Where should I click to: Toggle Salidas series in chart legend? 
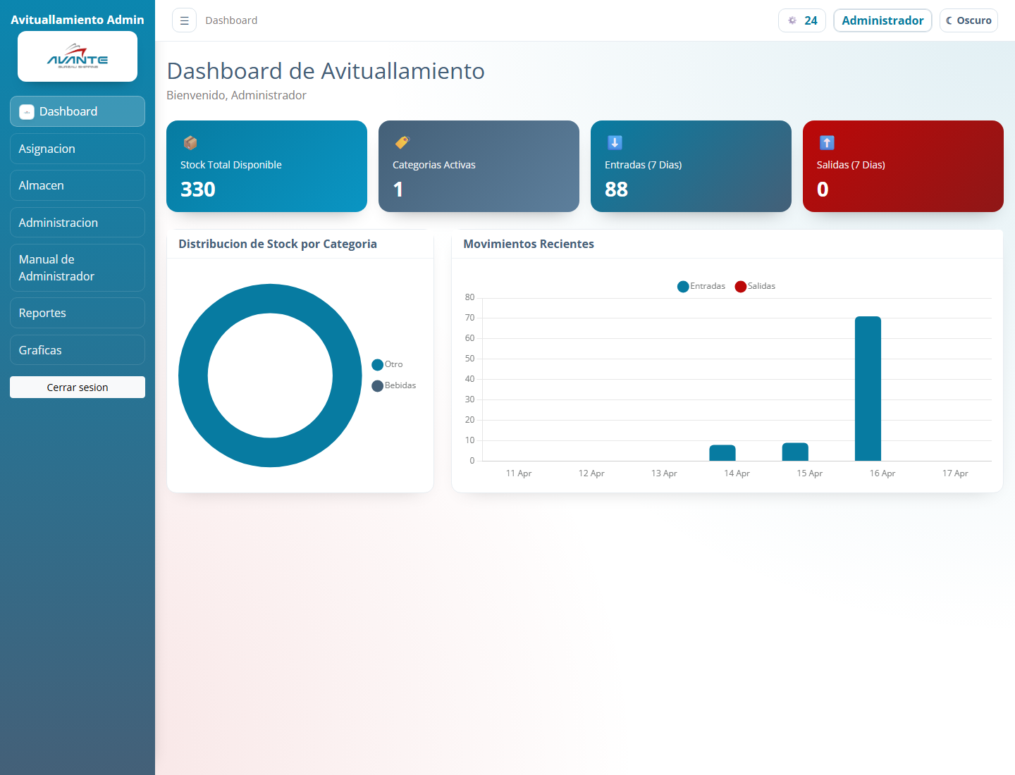pyautogui.click(x=755, y=286)
